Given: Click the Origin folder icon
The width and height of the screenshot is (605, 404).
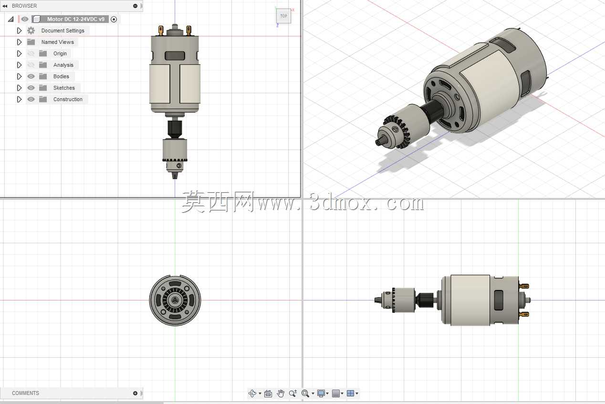Looking at the screenshot, I should point(43,53).
